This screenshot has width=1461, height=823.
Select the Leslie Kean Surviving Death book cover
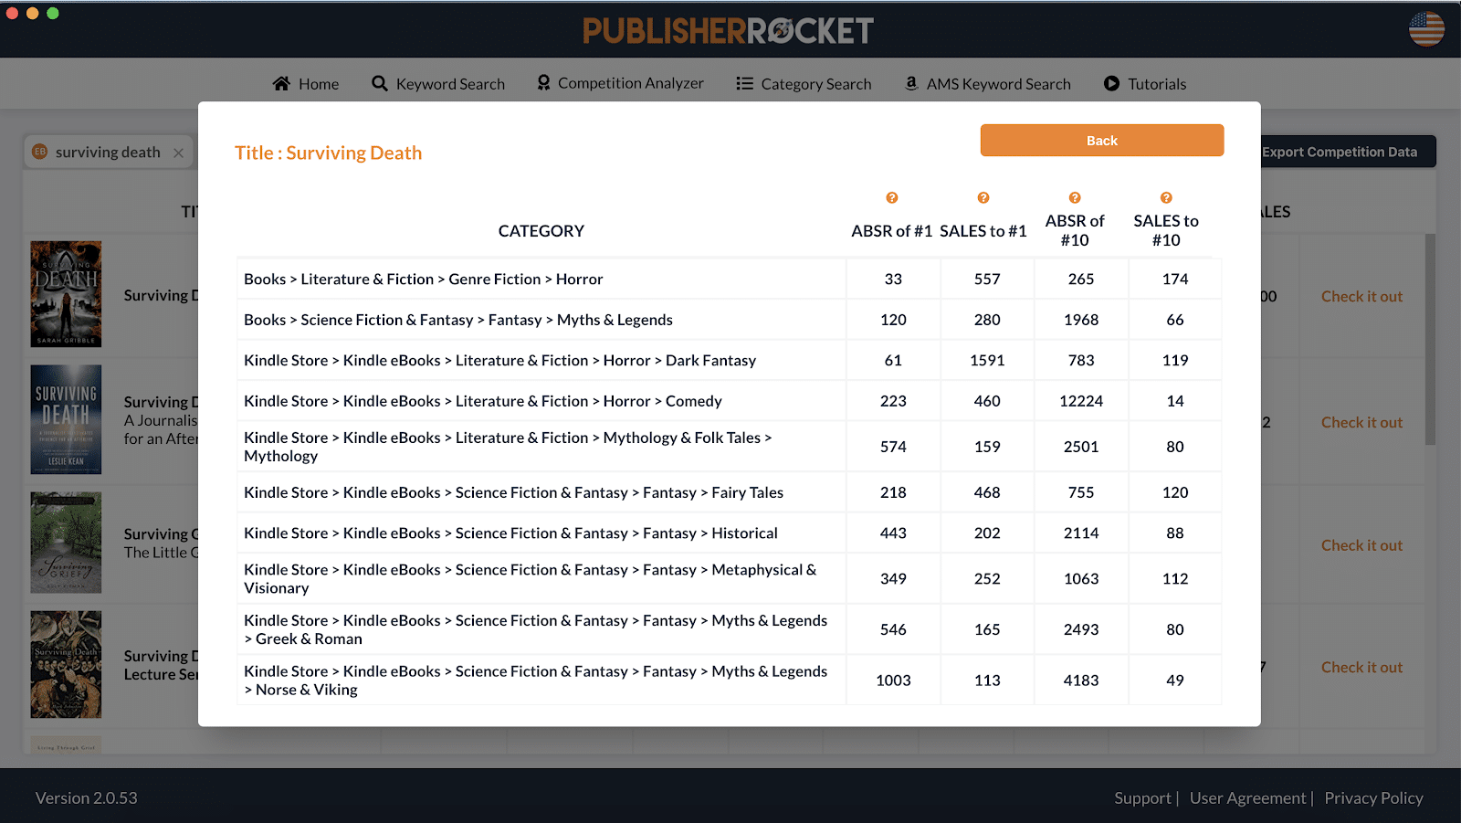(x=66, y=420)
